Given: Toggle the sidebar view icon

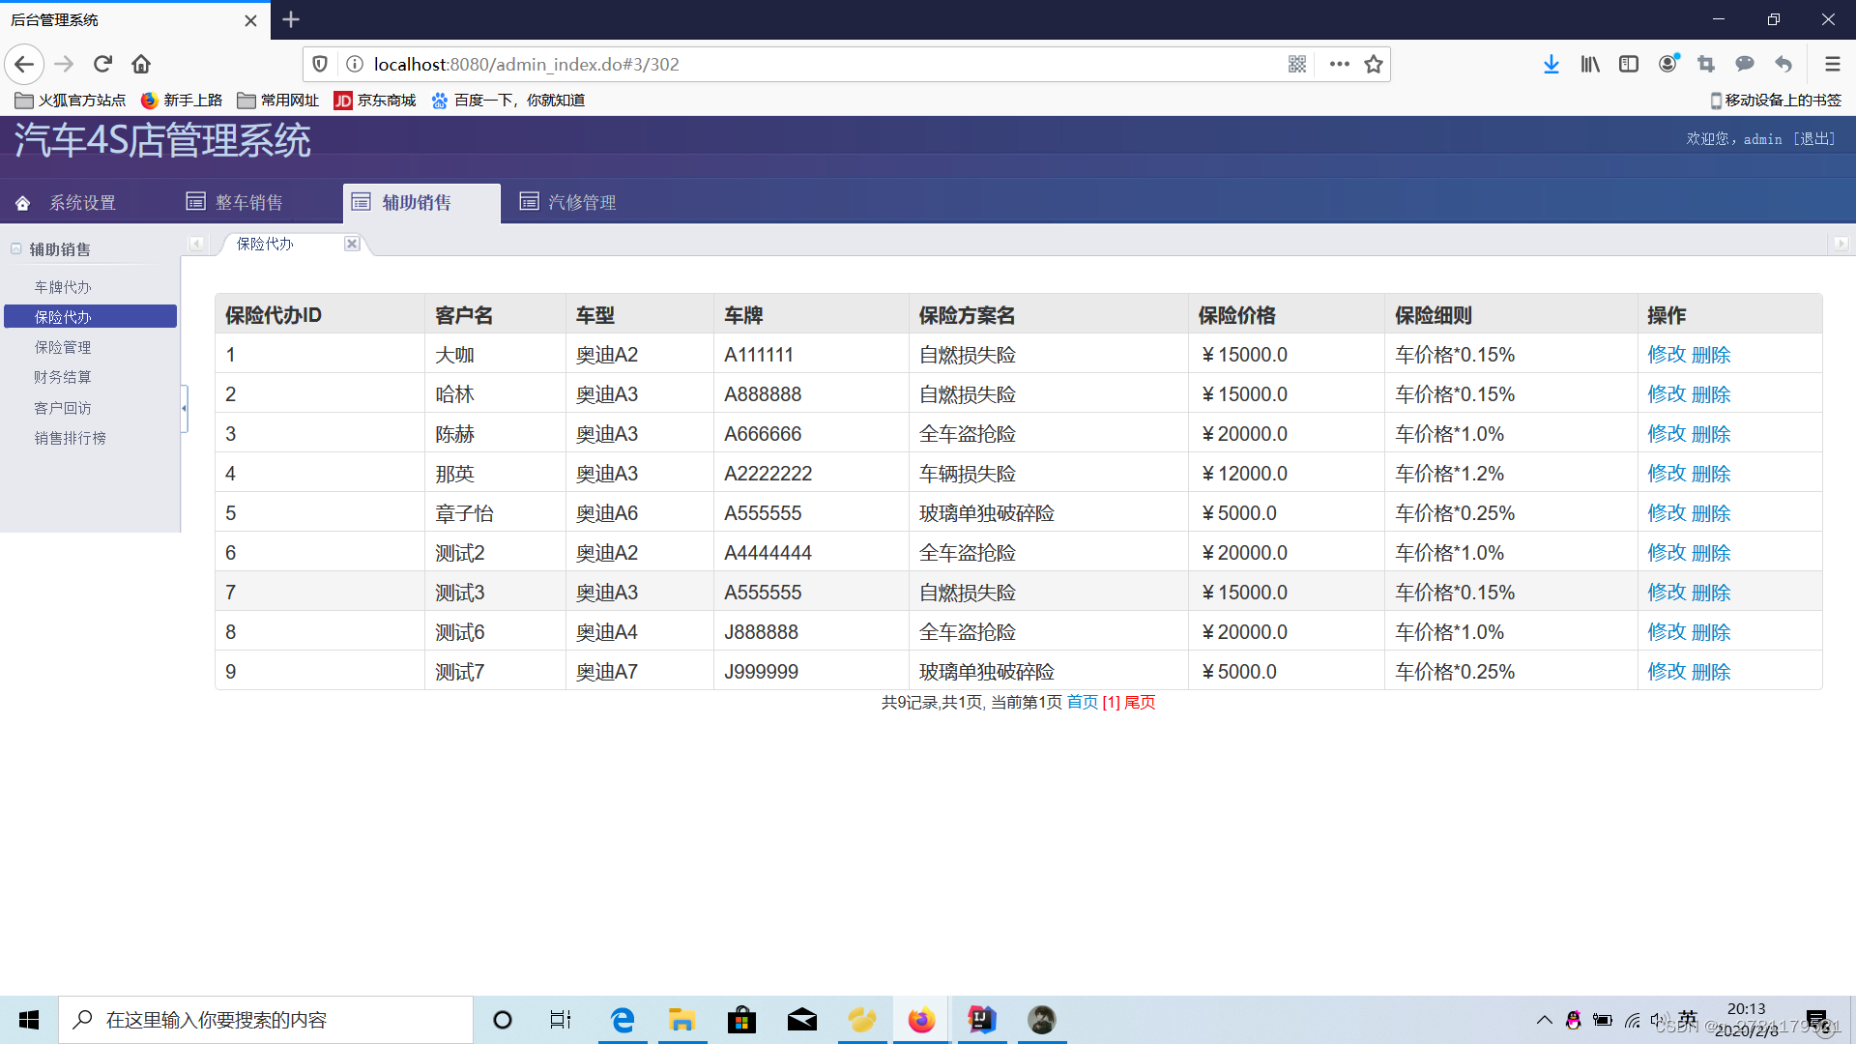Looking at the screenshot, I should [1629, 64].
